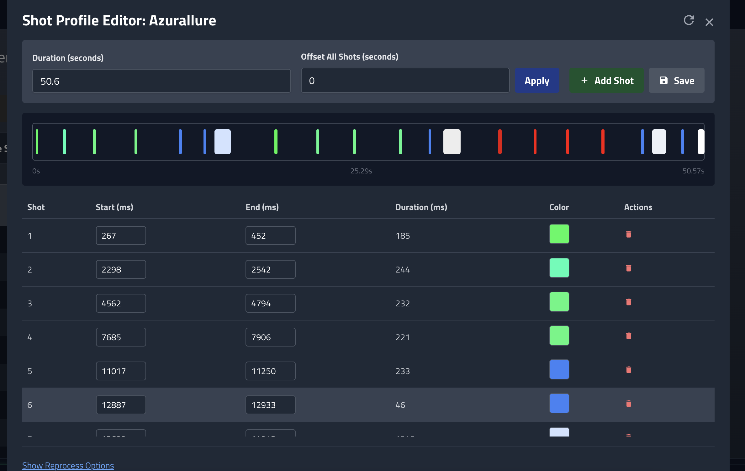Close the Shot Profile Editor dialog

pos(709,22)
